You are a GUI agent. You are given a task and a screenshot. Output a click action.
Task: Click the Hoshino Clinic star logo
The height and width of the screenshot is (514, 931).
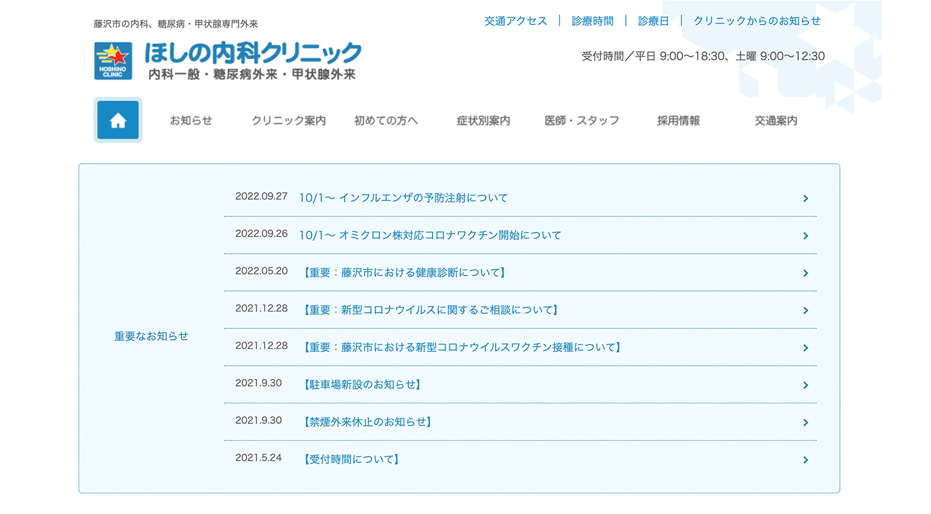click(x=113, y=61)
